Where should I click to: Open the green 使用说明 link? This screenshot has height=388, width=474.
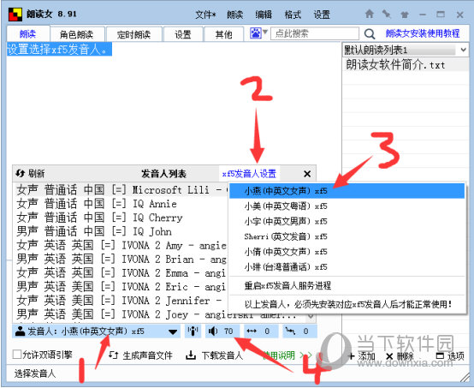pos(279,355)
